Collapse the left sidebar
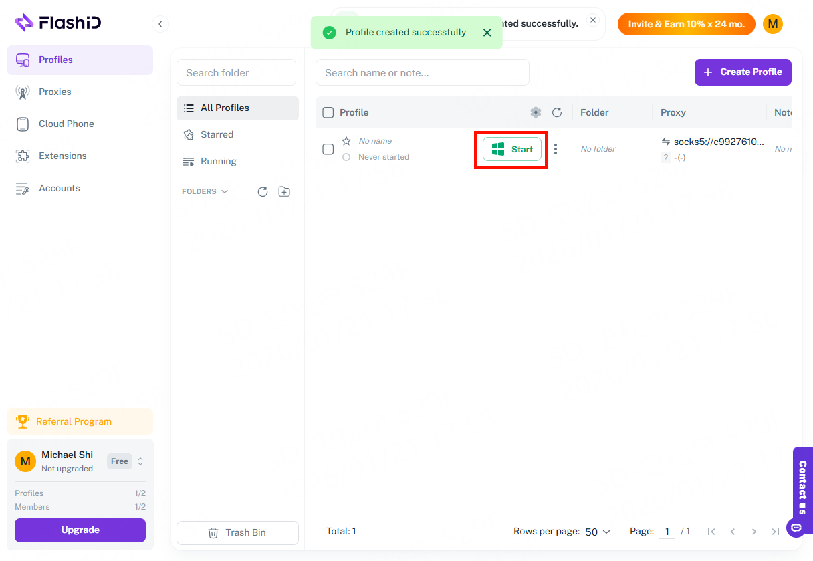Screen dimensions: 813x561 (160, 24)
